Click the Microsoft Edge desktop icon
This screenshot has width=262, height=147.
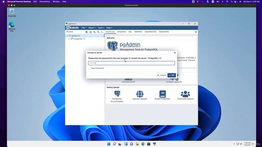[12, 24]
